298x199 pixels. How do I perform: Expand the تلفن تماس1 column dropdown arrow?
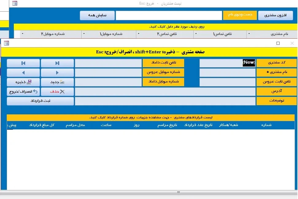coord(195,34)
